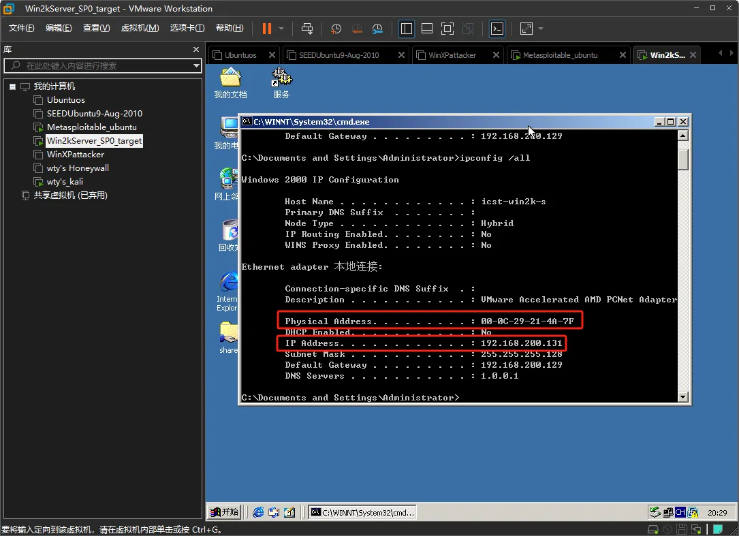Enter full screen mode icon
The width and height of the screenshot is (739, 536).
pos(447,29)
